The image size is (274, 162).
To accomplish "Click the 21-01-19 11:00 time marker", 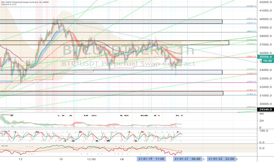I will click(x=151, y=159).
